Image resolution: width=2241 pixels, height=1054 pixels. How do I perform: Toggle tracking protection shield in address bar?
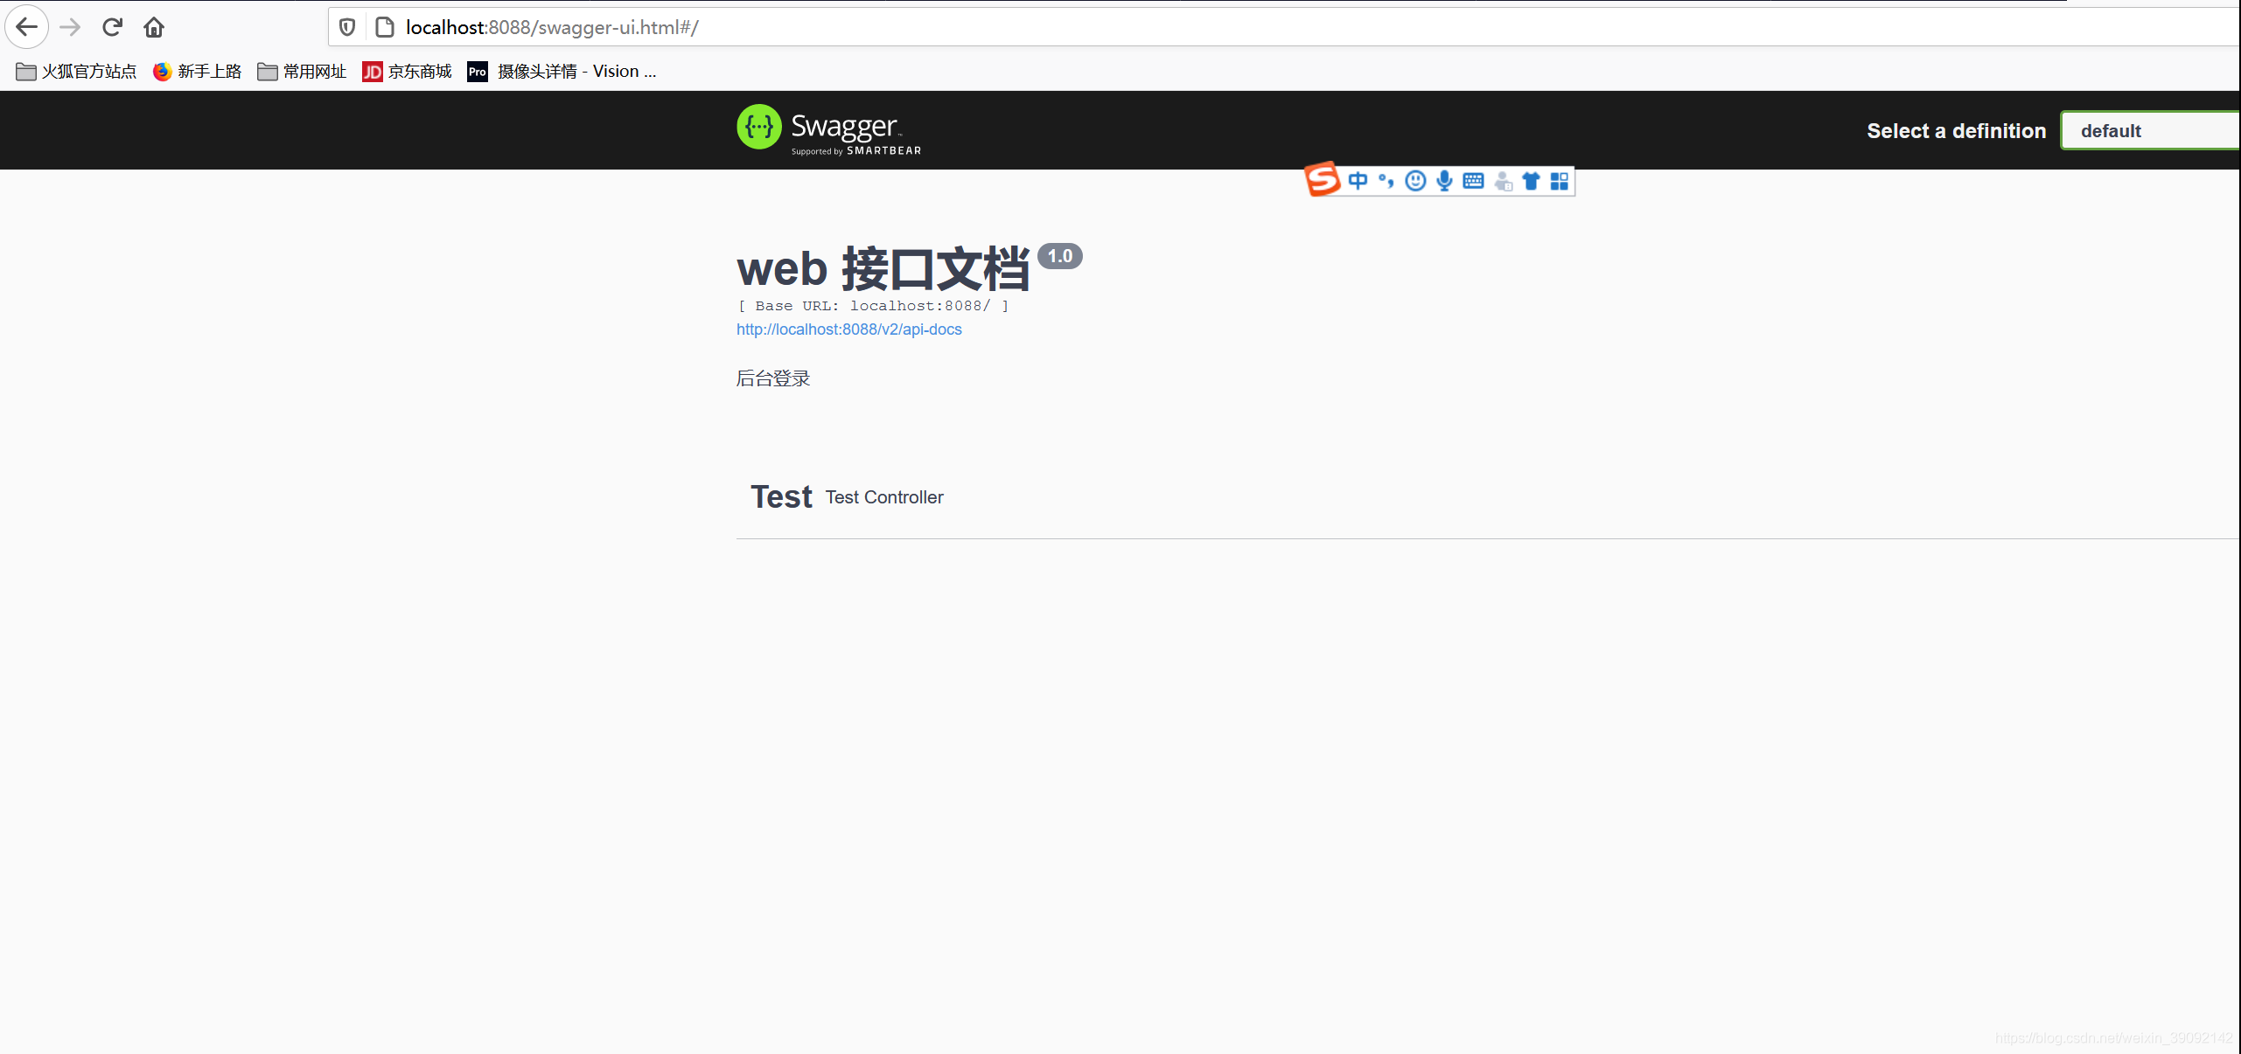point(346,27)
